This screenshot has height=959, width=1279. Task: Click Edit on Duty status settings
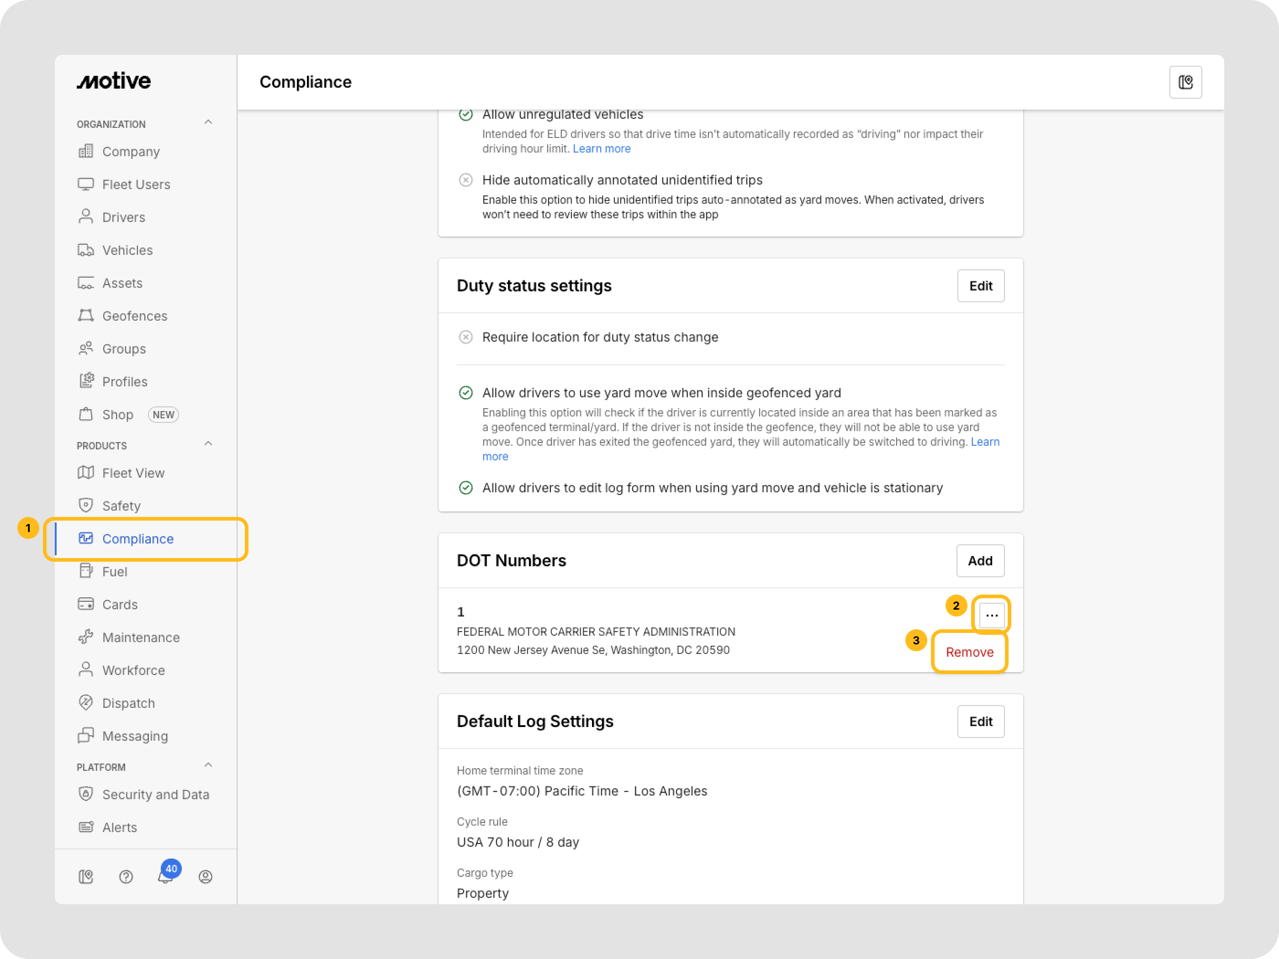981,285
